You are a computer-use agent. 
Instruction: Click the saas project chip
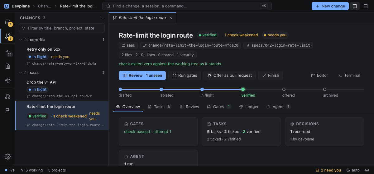128,45
